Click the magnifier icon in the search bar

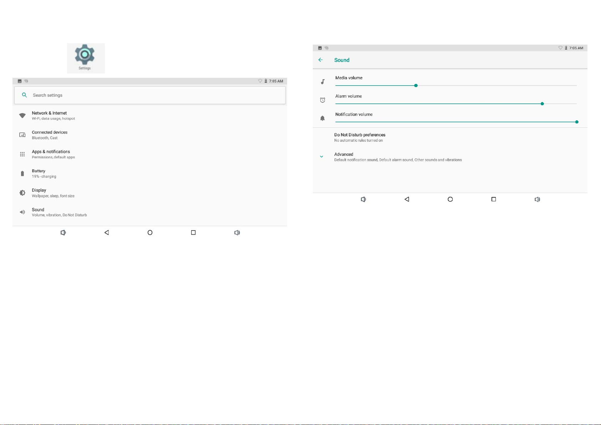click(x=24, y=95)
